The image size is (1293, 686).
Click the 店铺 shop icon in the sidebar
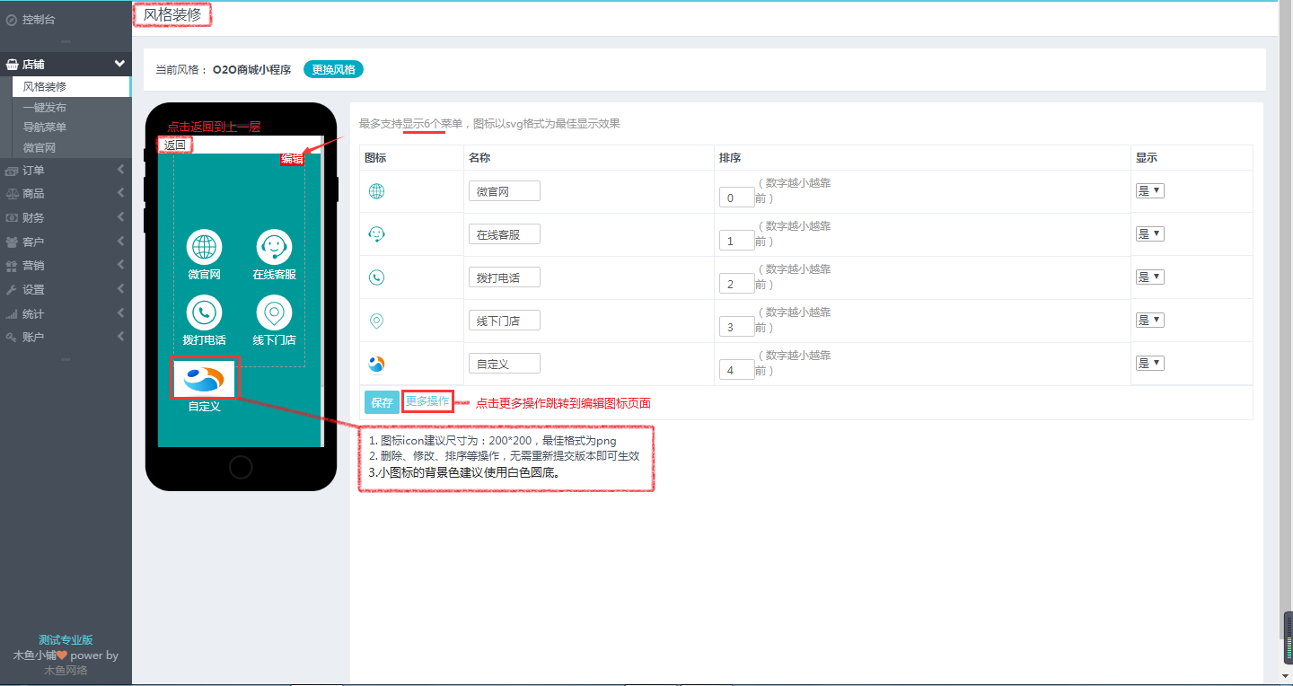14,64
